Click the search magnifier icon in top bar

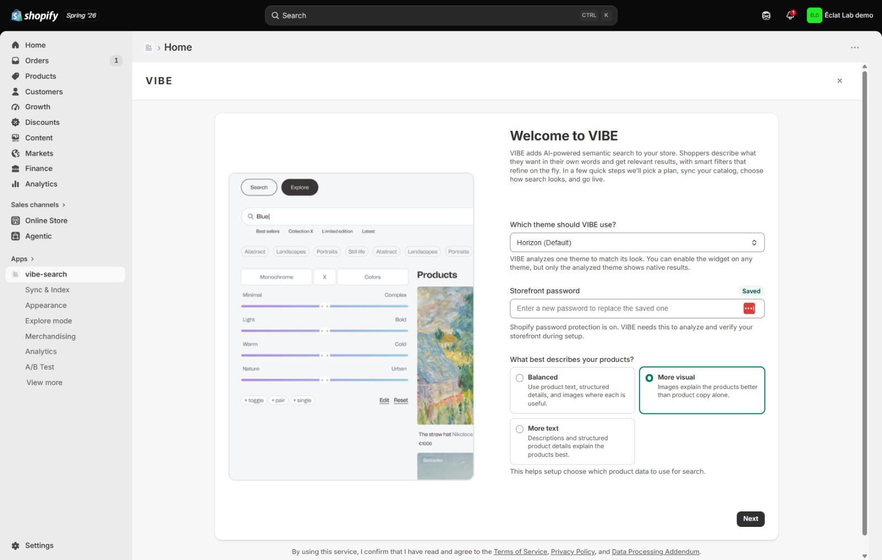click(x=275, y=15)
